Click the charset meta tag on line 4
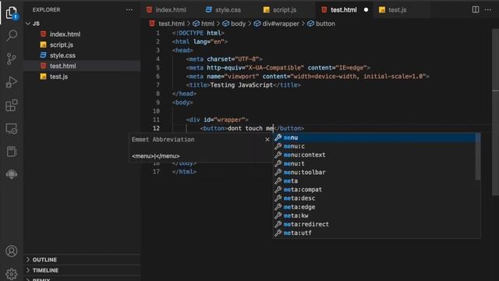499x281 pixels. click(225, 59)
